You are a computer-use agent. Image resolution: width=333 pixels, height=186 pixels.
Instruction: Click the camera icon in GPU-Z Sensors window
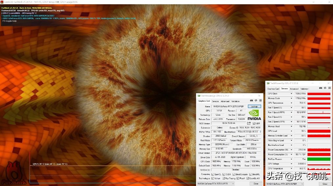[321, 88]
